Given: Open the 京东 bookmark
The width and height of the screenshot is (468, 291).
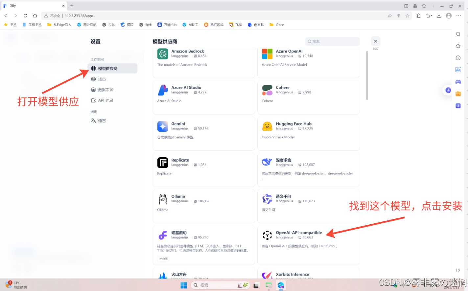Looking at the screenshot, I should coord(108,25).
